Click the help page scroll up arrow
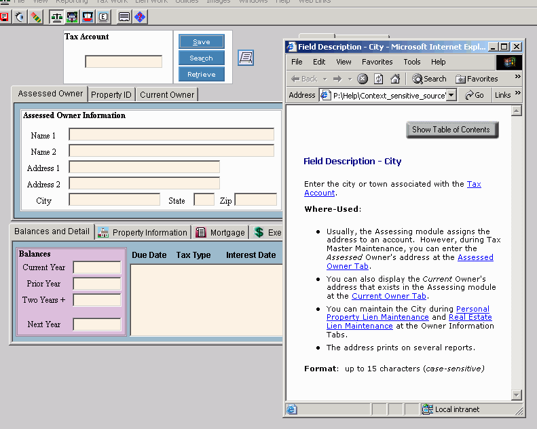Viewport: 537px width, 429px height. tap(516, 111)
